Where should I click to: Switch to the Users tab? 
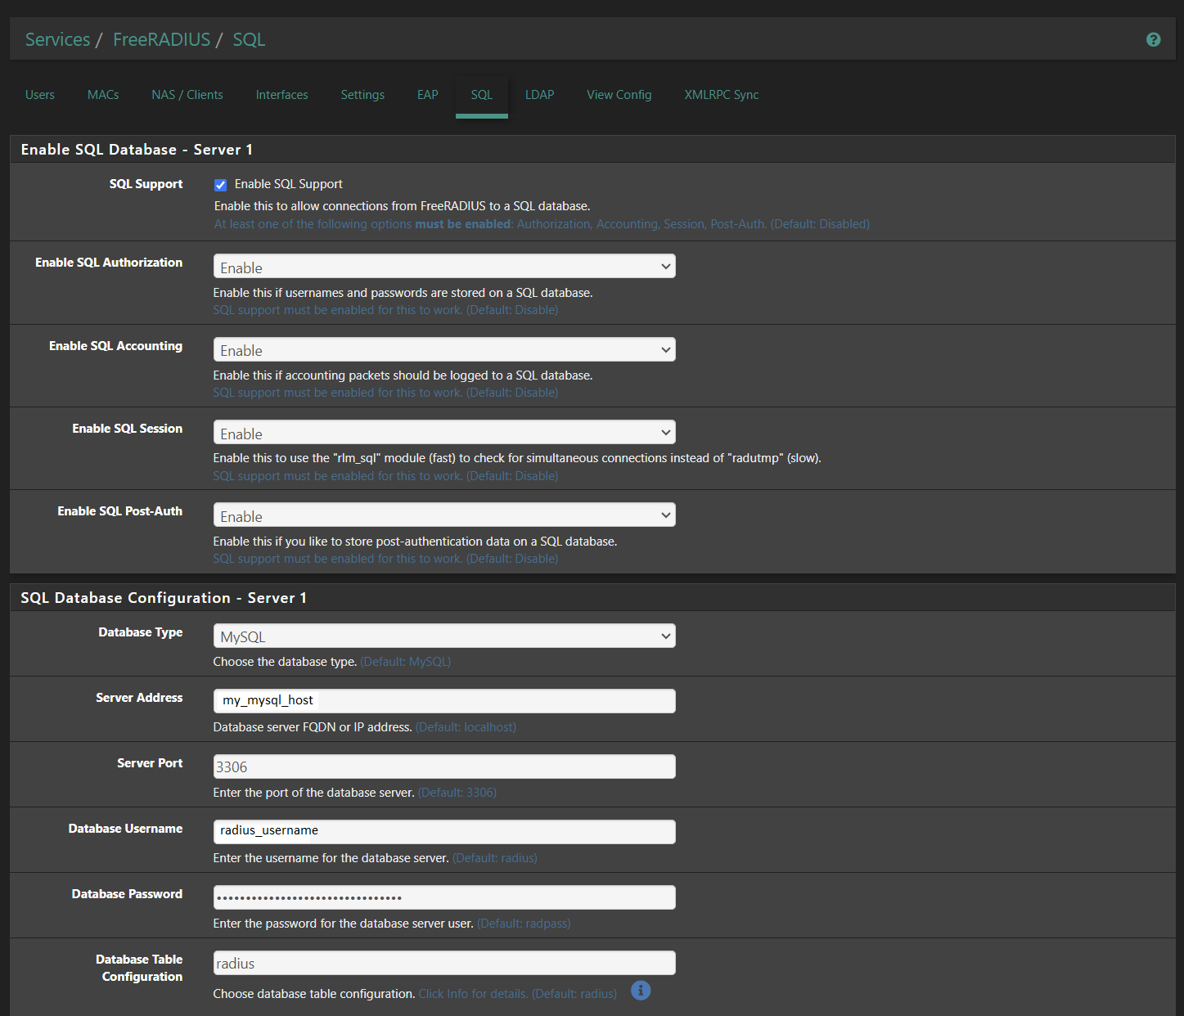[40, 95]
